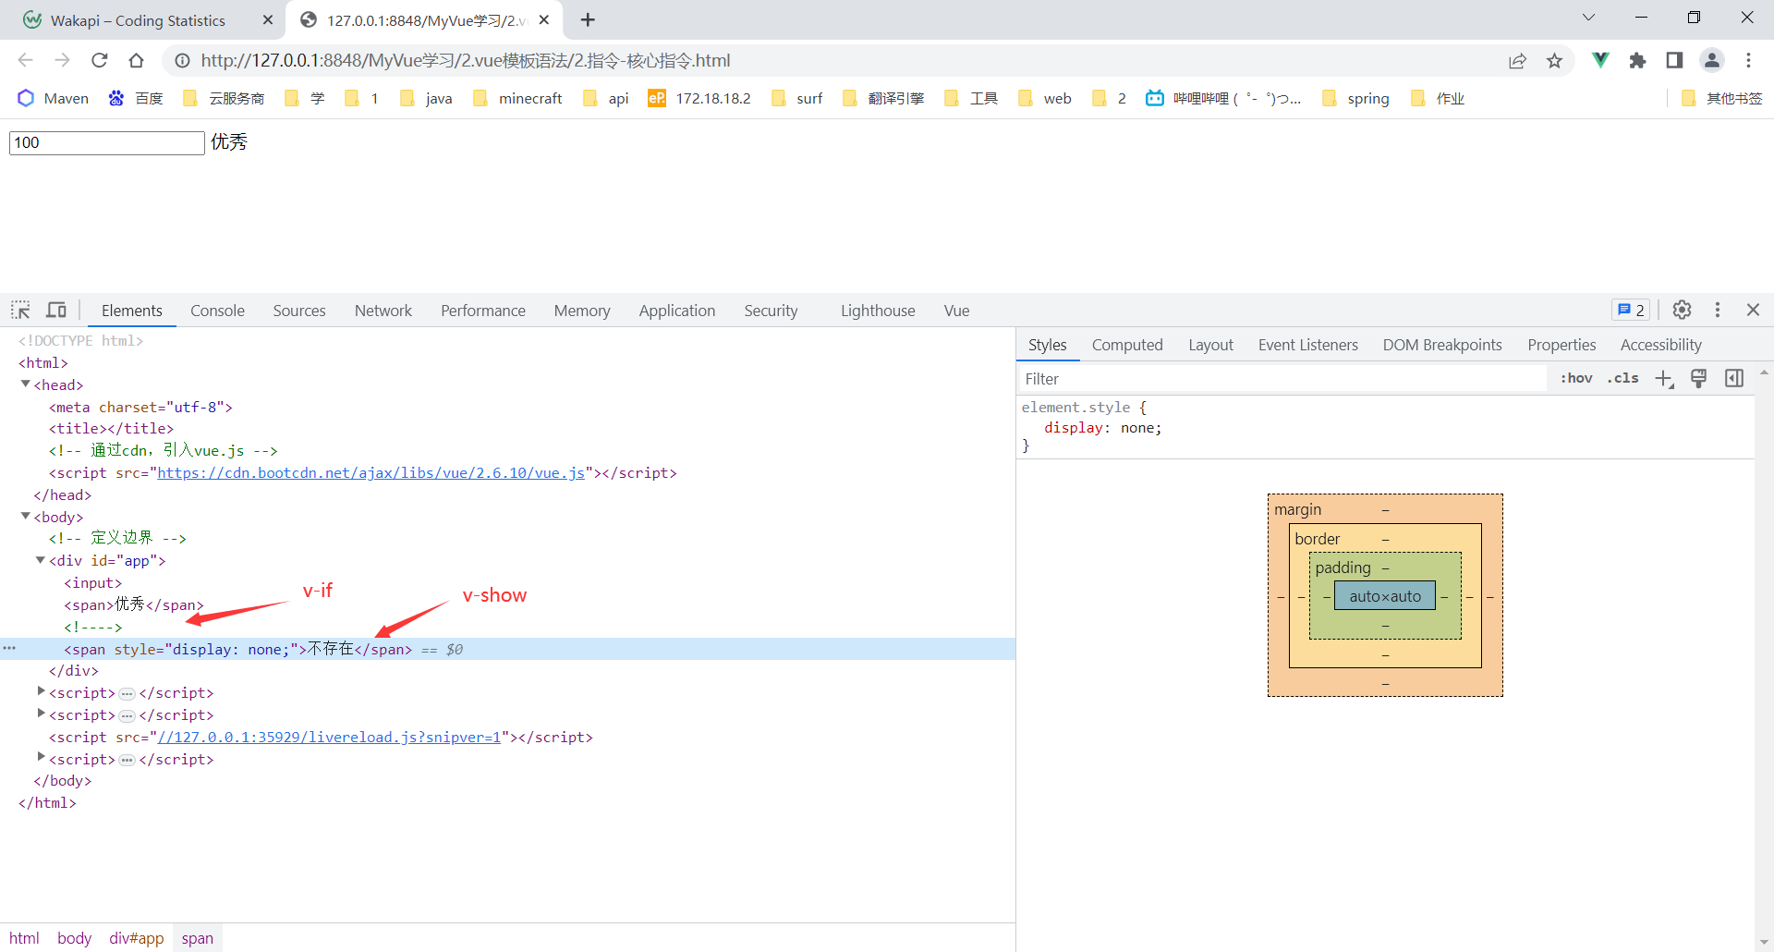1774x952 pixels.
Task: Open the DevTools three-dot customize menu
Action: coord(1718,310)
